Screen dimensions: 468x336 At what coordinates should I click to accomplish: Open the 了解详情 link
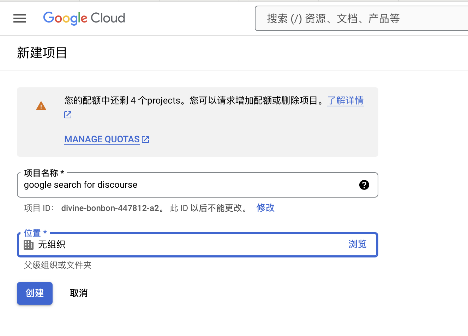click(345, 101)
